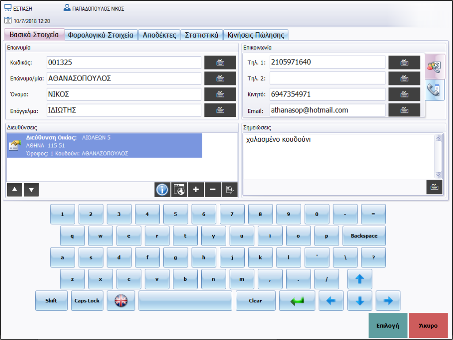Click the blue left arrow key

331,301
